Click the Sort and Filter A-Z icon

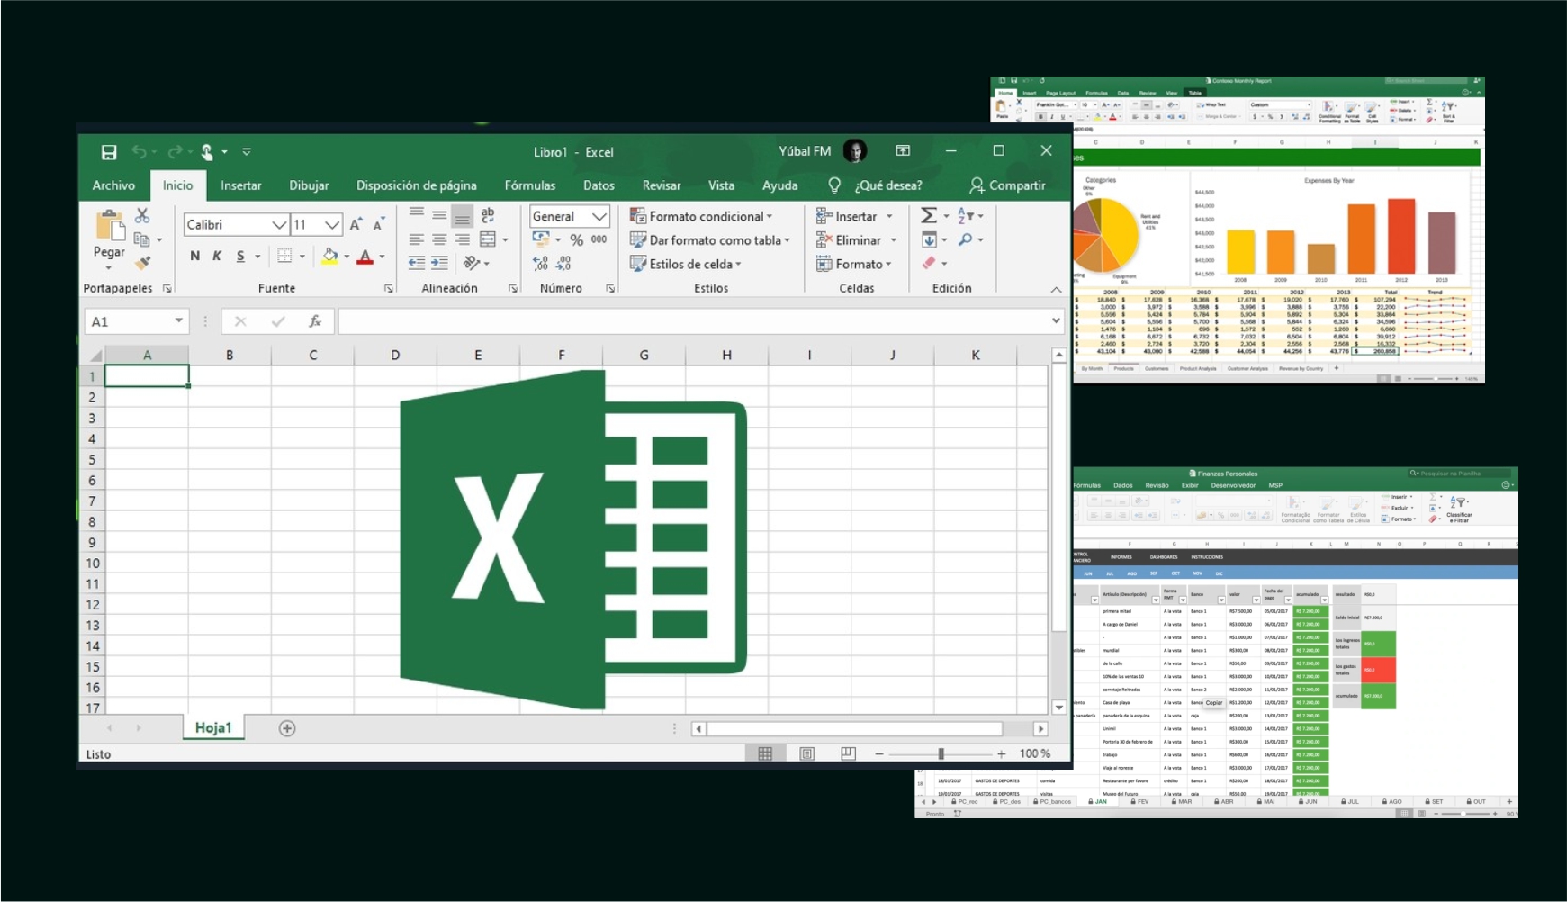pos(965,216)
